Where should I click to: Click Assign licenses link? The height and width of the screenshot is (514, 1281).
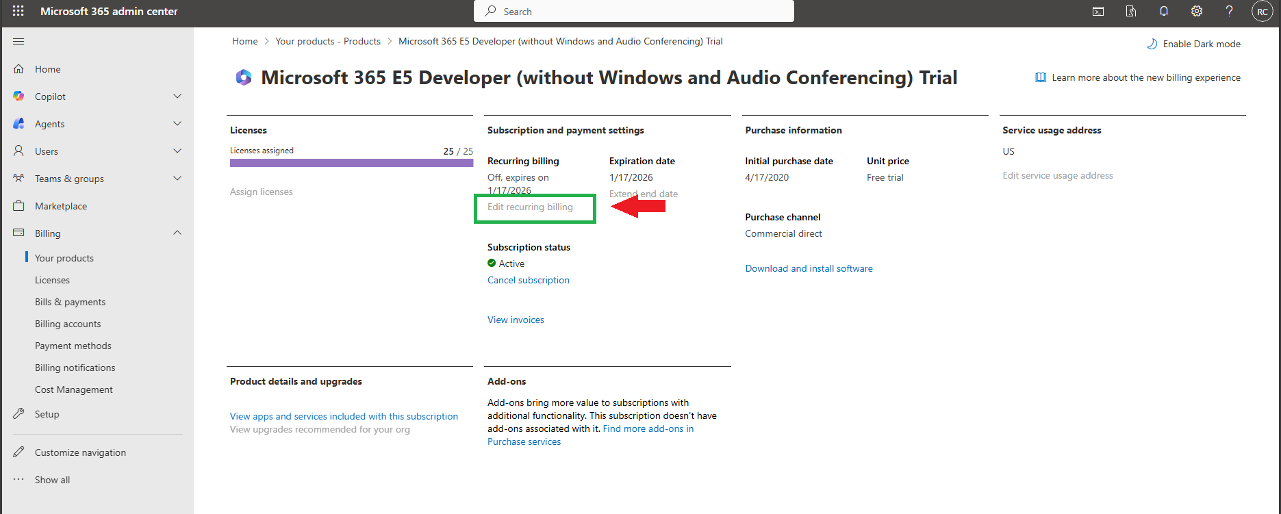coord(262,192)
